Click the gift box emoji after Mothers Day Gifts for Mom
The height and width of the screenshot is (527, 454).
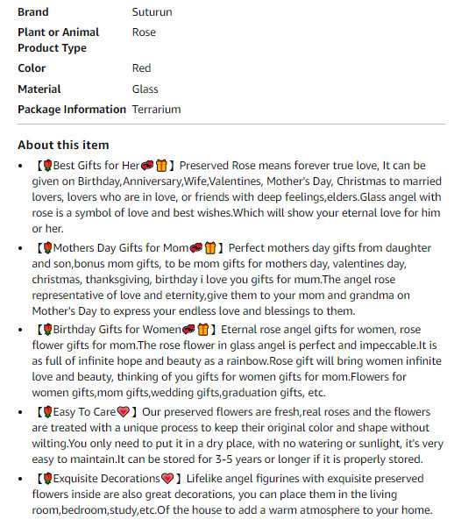(x=210, y=248)
